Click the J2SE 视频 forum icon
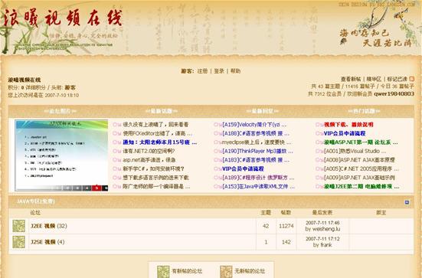Screen dimensions: 422x278 [x=18, y=242]
